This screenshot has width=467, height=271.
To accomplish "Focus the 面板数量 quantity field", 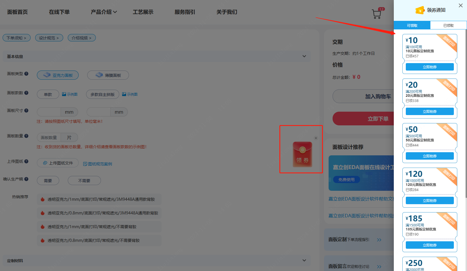I will coord(49,137).
